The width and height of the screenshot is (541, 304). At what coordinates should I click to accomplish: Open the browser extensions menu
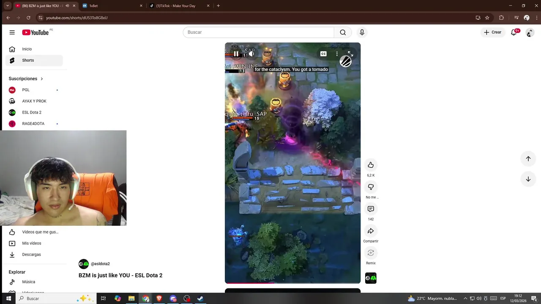pos(501,18)
